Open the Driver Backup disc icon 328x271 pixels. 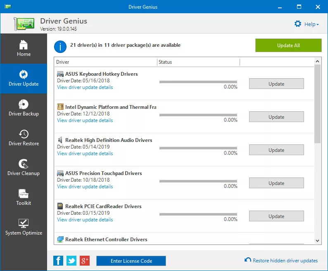(24, 104)
